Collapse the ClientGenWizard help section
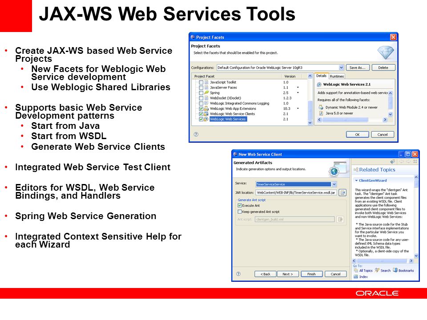Viewport: 427px width, 320px height. click(x=356, y=180)
